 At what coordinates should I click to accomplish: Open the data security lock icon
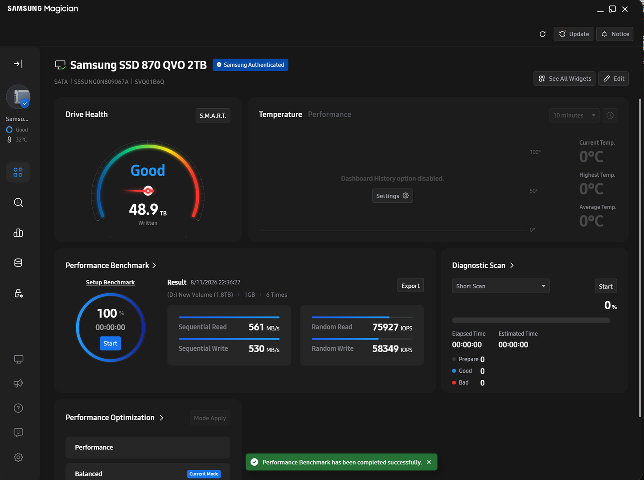[x=18, y=293]
